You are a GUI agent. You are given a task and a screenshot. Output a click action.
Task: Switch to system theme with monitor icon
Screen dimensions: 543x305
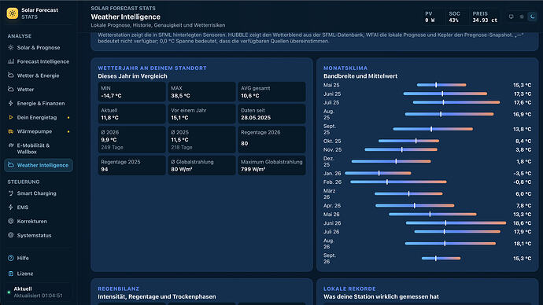click(x=512, y=17)
